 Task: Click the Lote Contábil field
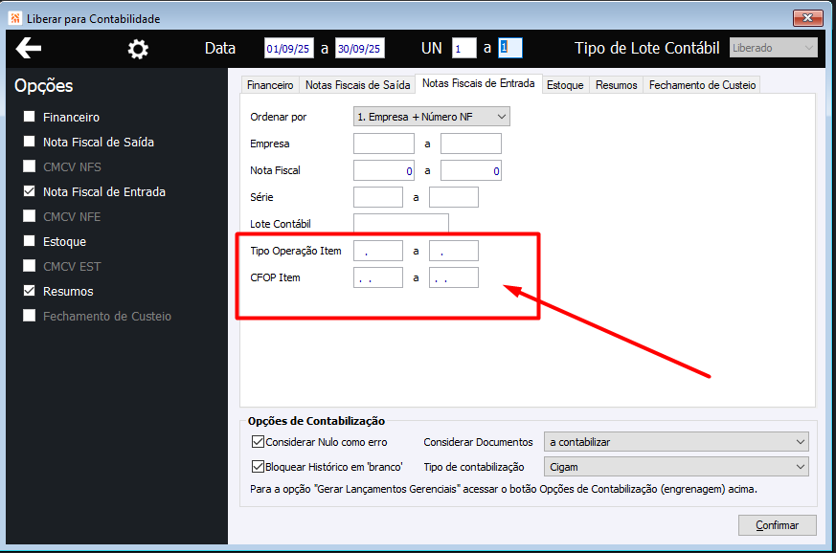[401, 223]
